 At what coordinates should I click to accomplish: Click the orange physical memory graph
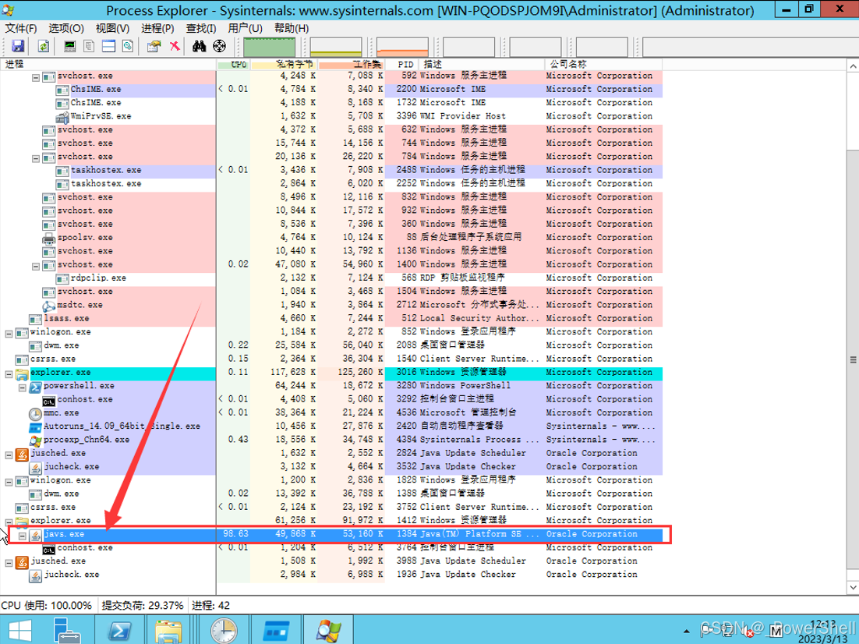coord(402,47)
